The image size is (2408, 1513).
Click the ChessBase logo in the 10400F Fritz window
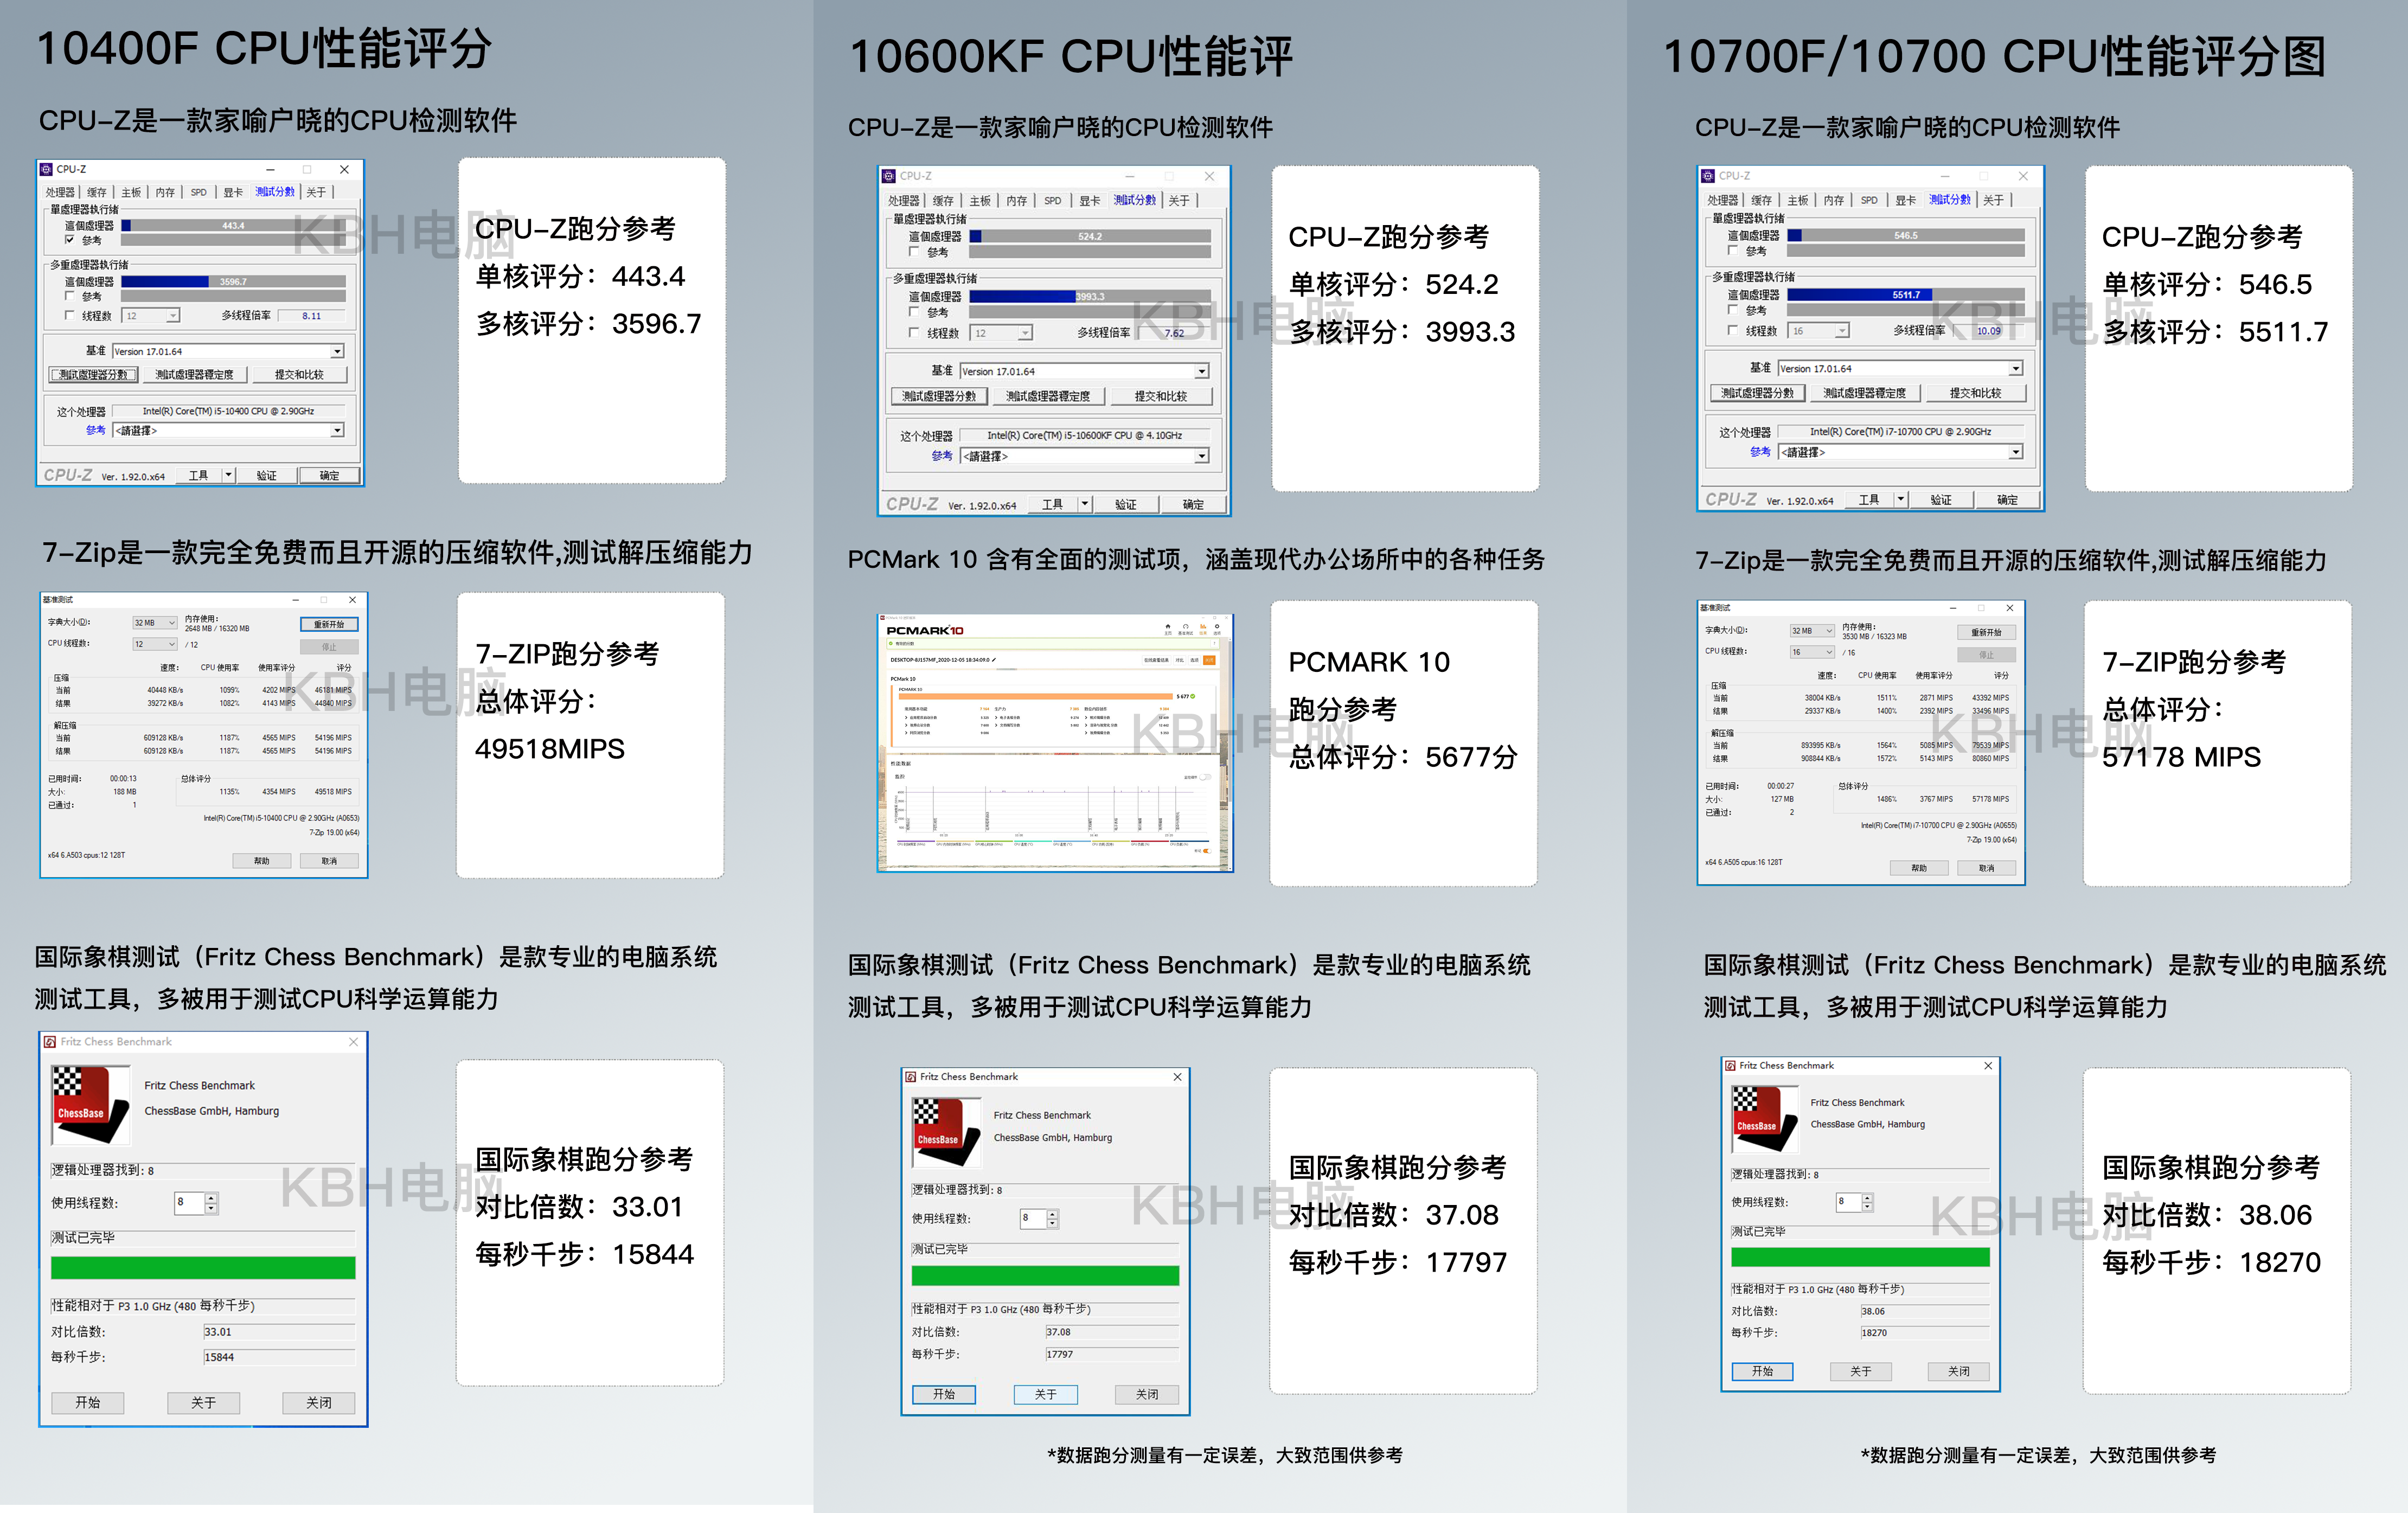click(x=90, y=1104)
